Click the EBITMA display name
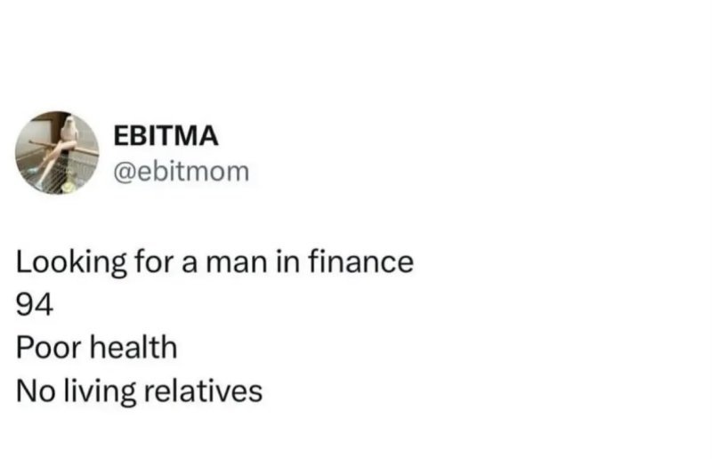The image size is (712, 459). click(166, 136)
